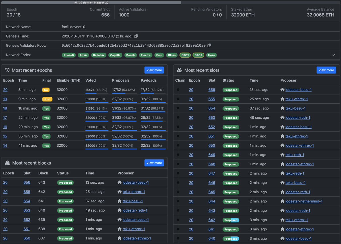Click the Proposer column header in recent slots
341x244 pixels.
288,80
